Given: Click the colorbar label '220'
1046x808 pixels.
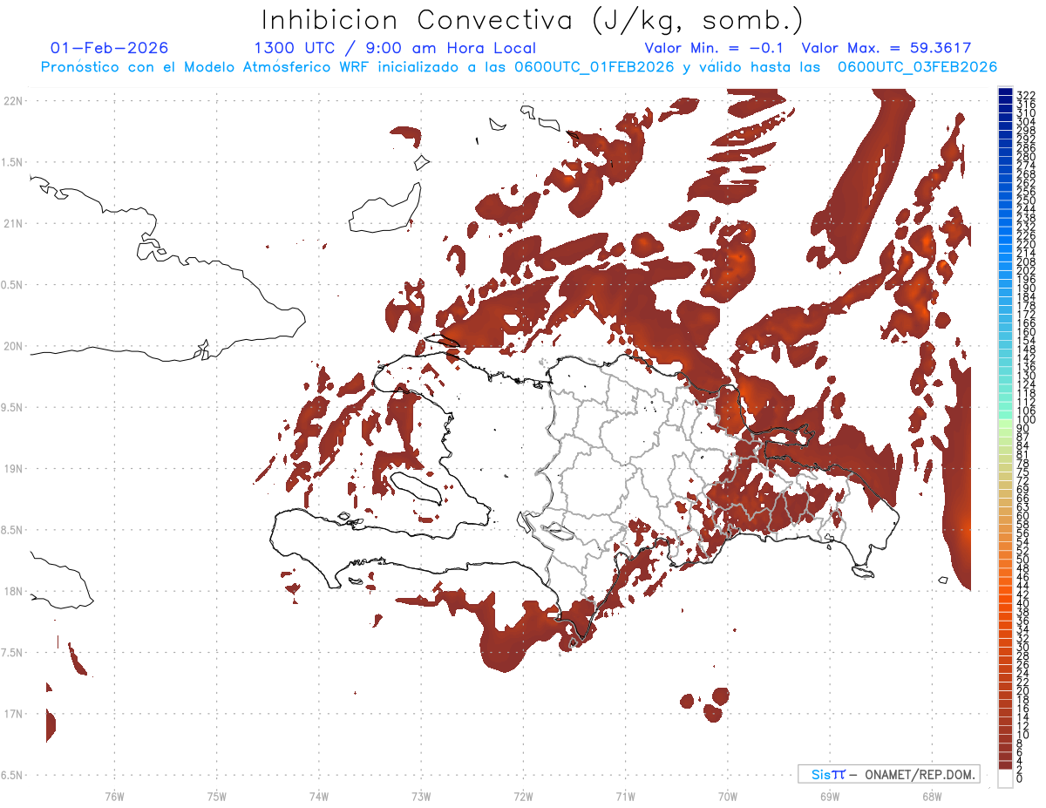Looking at the screenshot, I should pos(1026,245).
